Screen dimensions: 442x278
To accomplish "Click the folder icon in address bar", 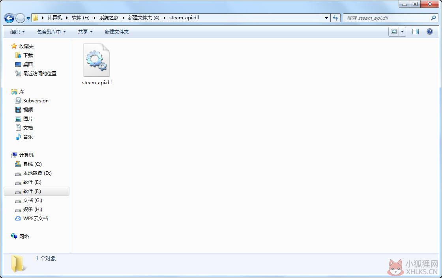I will (x=35, y=18).
